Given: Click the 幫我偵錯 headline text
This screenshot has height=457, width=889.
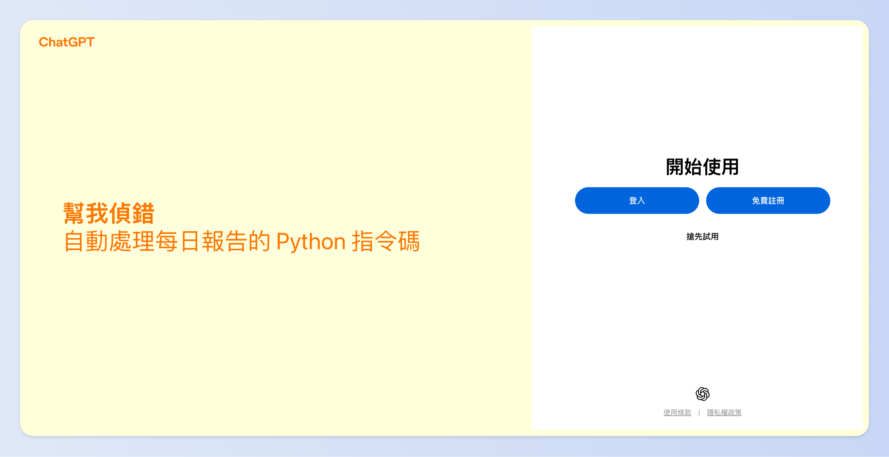Looking at the screenshot, I should pyautogui.click(x=109, y=213).
